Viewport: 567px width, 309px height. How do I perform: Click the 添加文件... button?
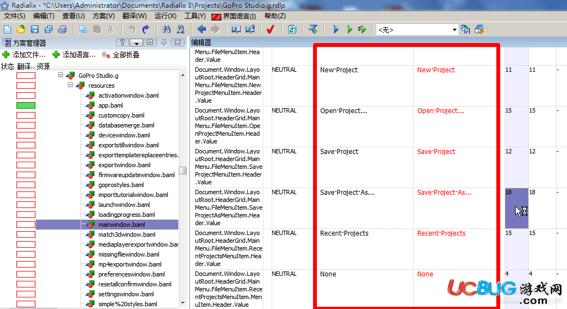pyautogui.click(x=24, y=55)
